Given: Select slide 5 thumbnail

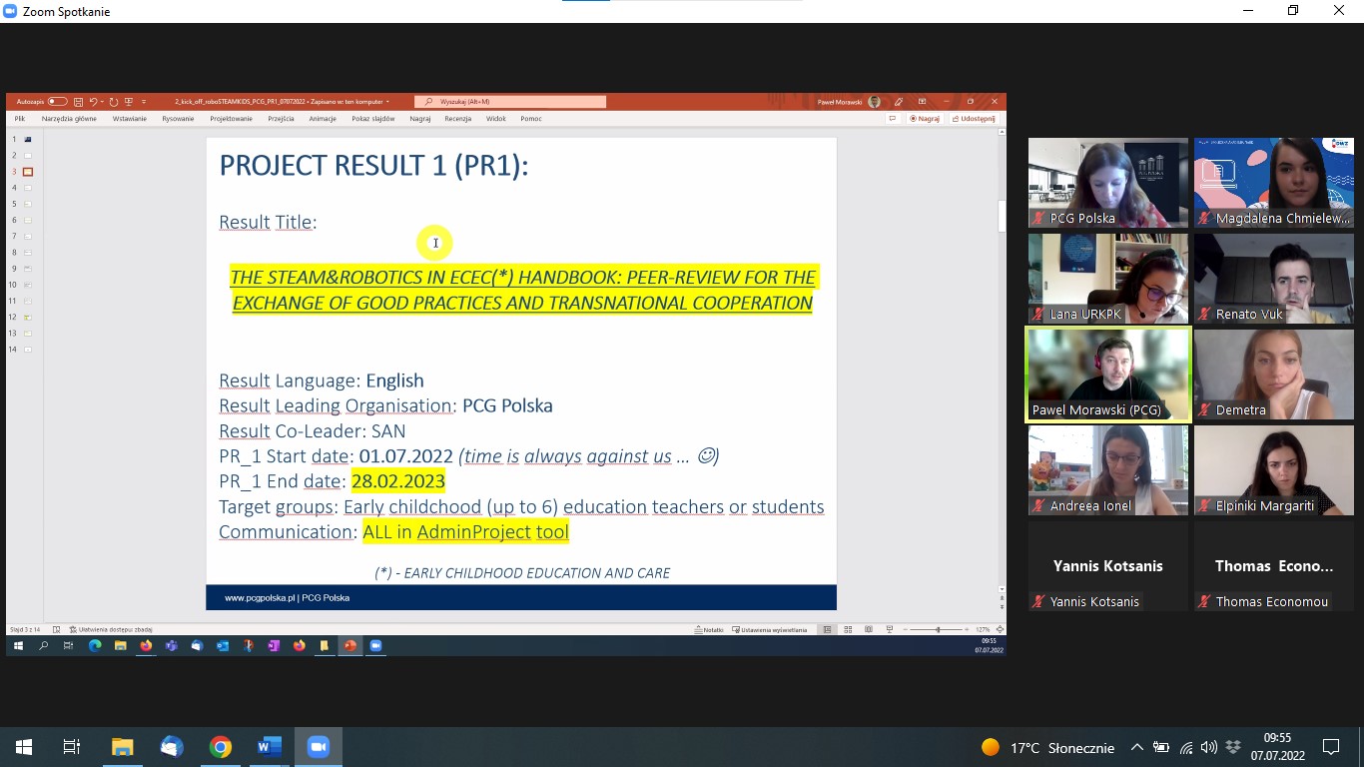Looking at the screenshot, I should pos(28,204).
